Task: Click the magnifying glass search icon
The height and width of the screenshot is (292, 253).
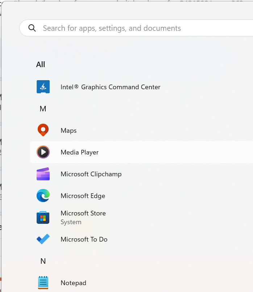Action: coord(32,28)
